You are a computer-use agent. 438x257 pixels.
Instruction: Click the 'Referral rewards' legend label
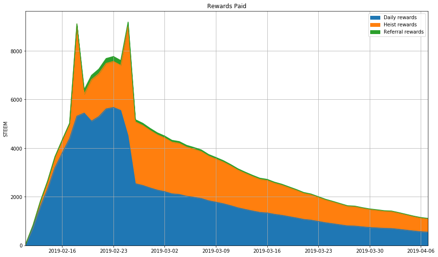pos(404,32)
